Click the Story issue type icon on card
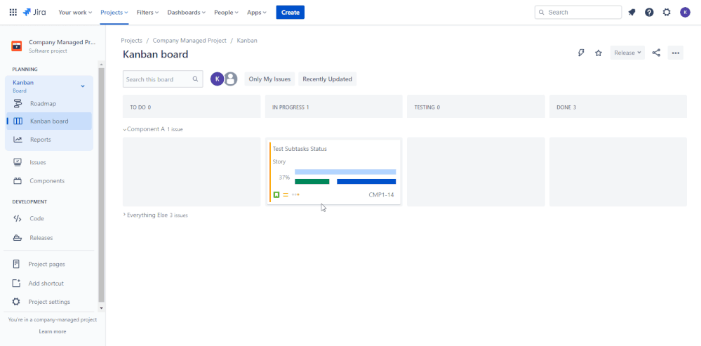701x346 pixels. [276, 195]
